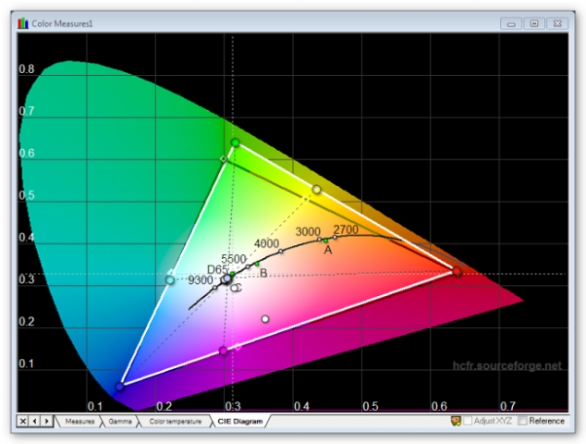Select the measured green primary point
Viewport: 586px width, 444px height.
(x=235, y=142)
